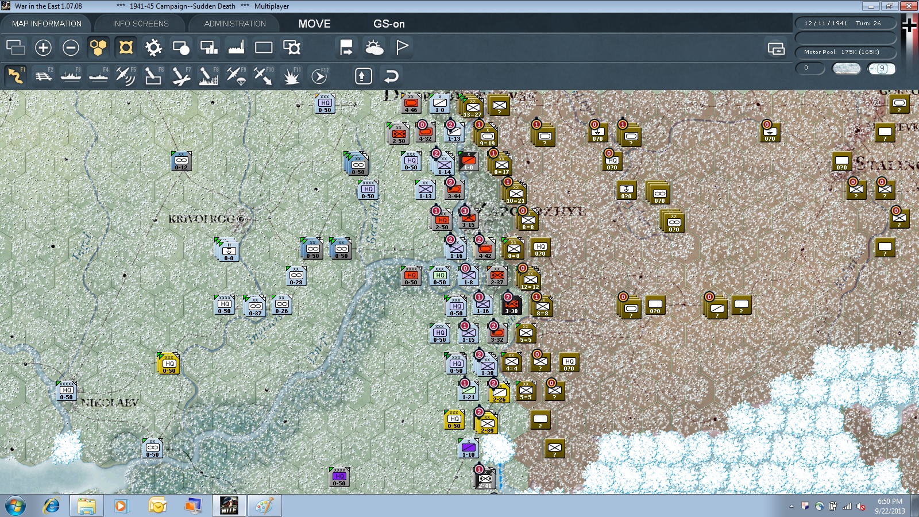This screenshot has height=517, width=919.
Task: Click the undo move arrow icon
Action: pos(391,76)
